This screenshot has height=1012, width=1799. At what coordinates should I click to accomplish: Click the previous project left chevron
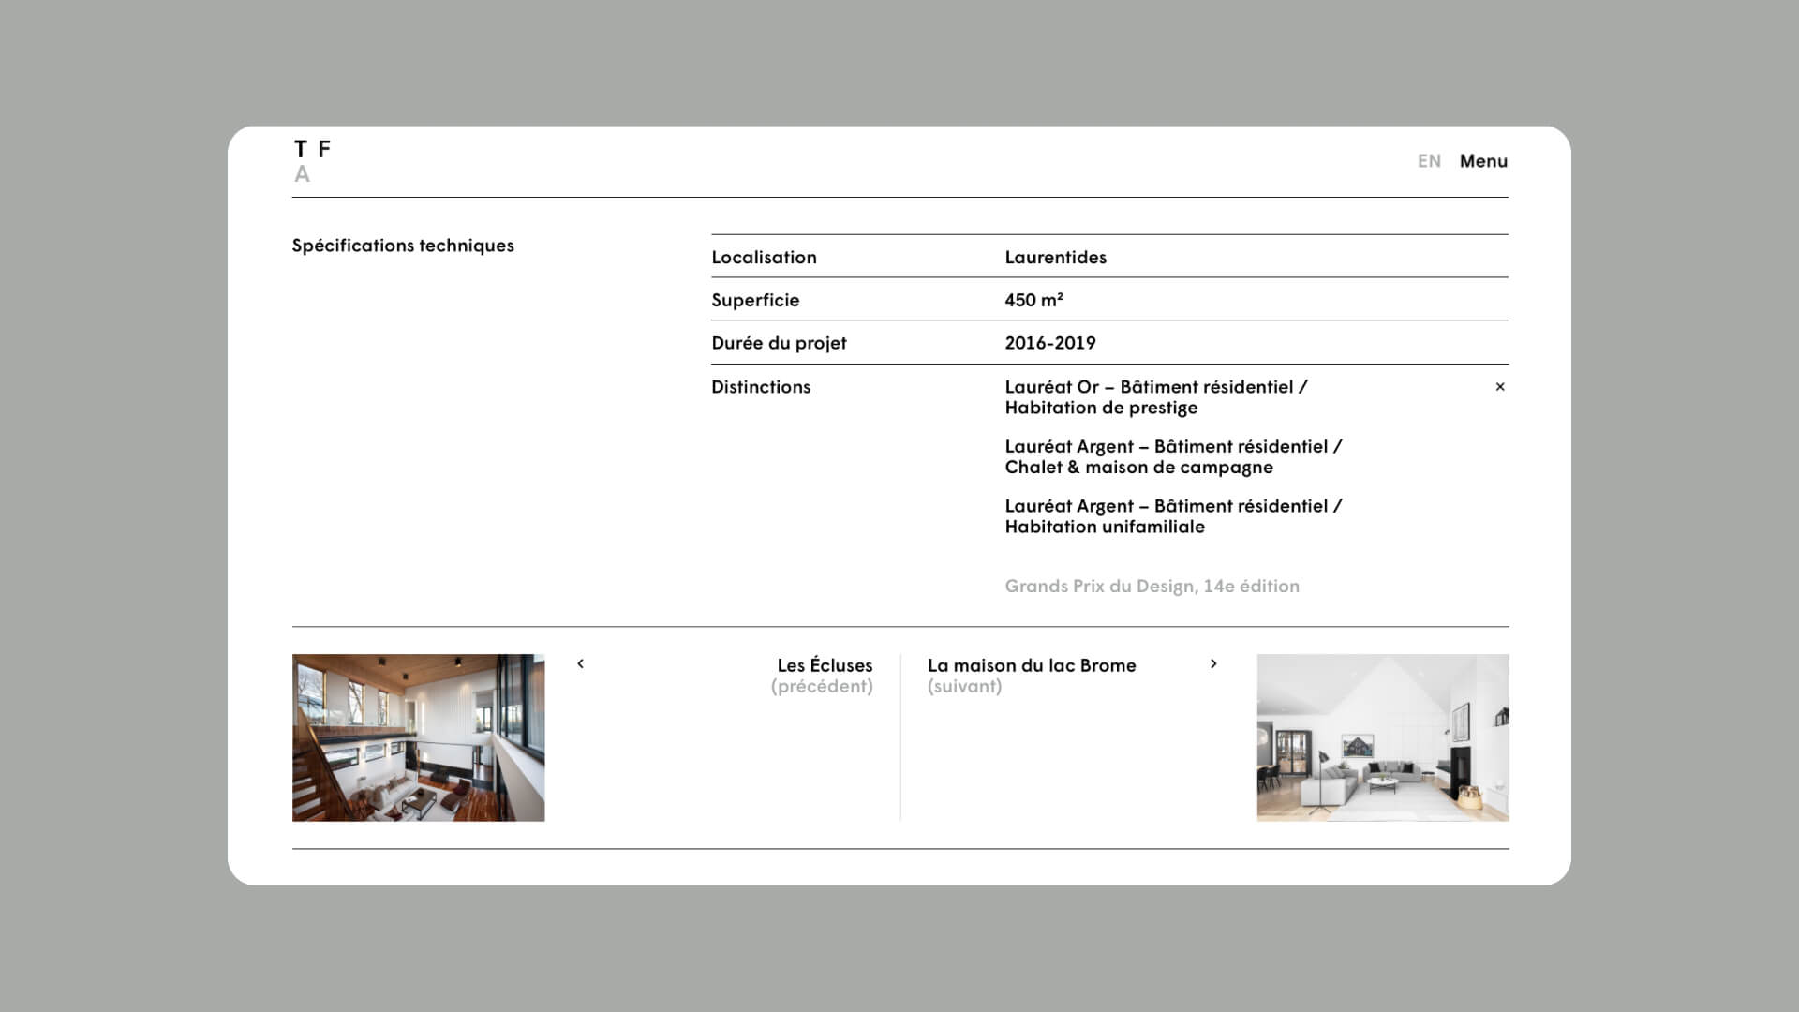(x=580, y=663)
